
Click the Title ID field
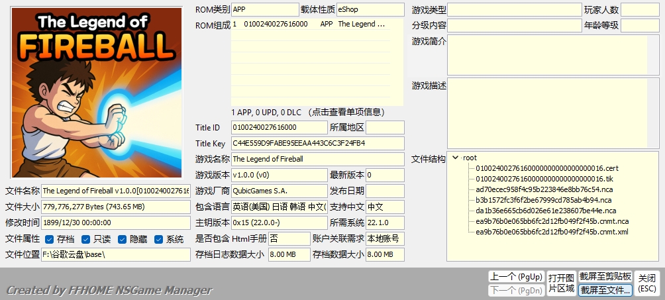pyautogui.click(x=280, y=127)
